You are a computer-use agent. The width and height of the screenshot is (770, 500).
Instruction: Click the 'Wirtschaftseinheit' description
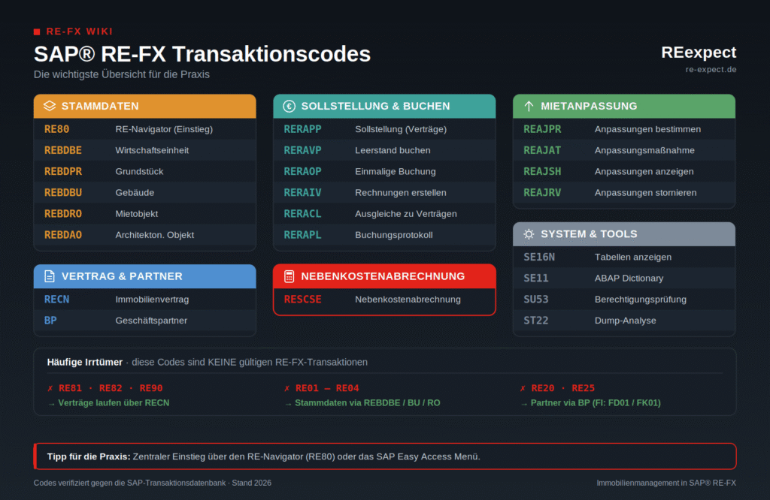pos(152,150)
